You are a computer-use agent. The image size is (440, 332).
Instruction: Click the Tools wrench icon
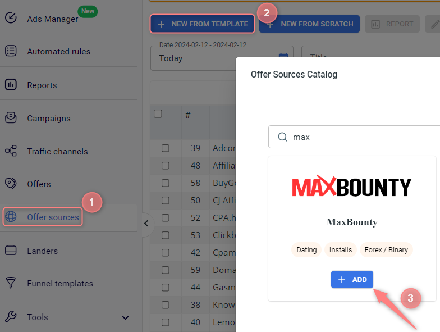coord(11,317)
